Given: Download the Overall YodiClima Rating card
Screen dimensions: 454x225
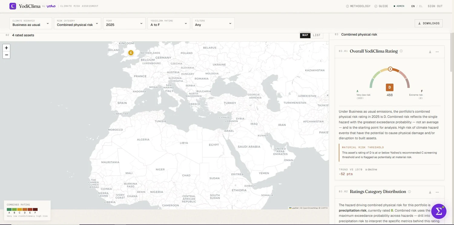Looking at the screenshot, I should [430, 52].
